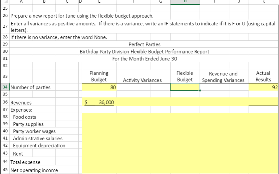
Task: Select column H header
Action: point(185,2)
